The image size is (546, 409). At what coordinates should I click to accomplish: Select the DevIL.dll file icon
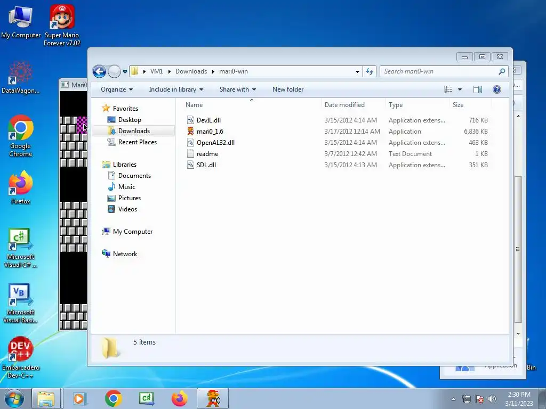tap(190, 120)
